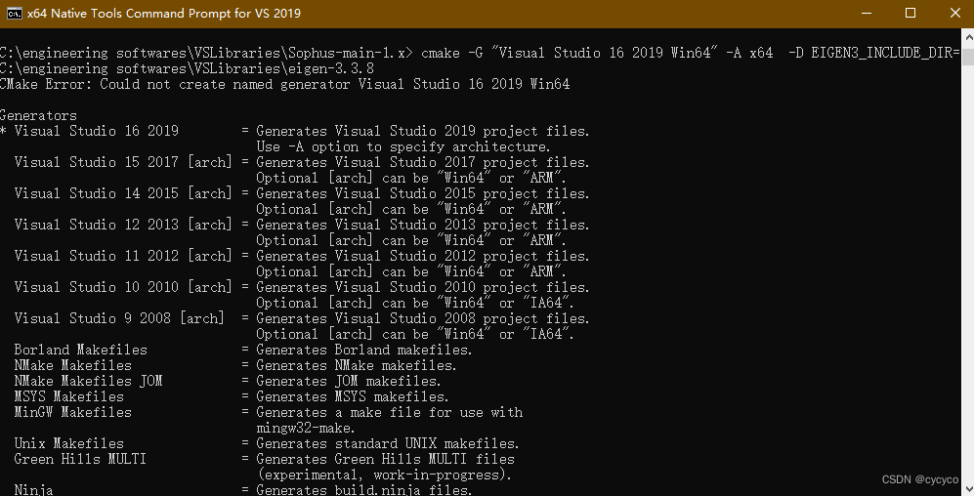974x496 pixels.
Task: Click the 'Ninja' generator line
Action: click(33, 490)
